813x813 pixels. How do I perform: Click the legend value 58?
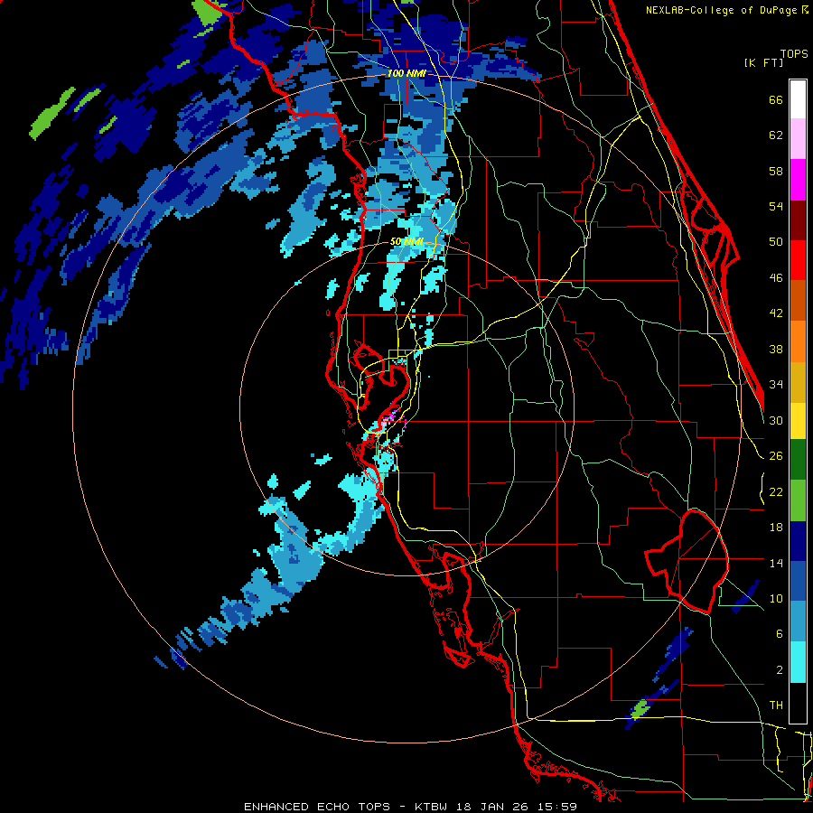[x=776, y=171]
